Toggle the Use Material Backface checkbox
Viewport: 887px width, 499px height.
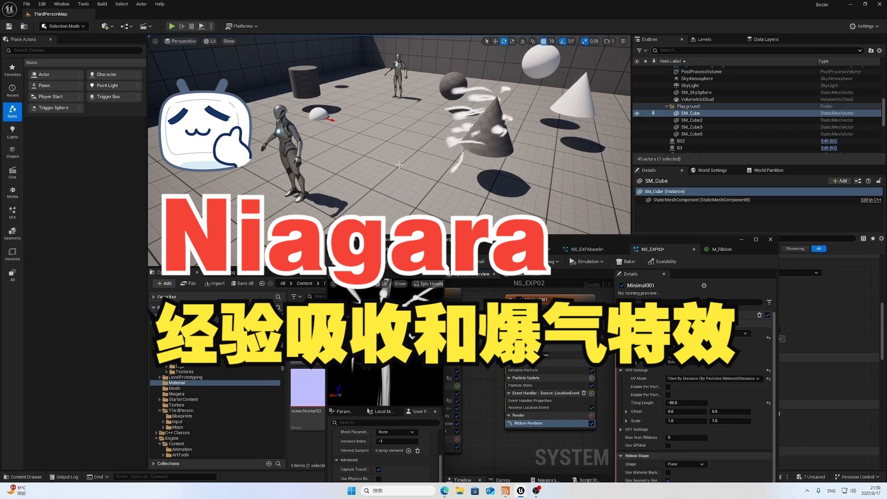click(668, 473)
